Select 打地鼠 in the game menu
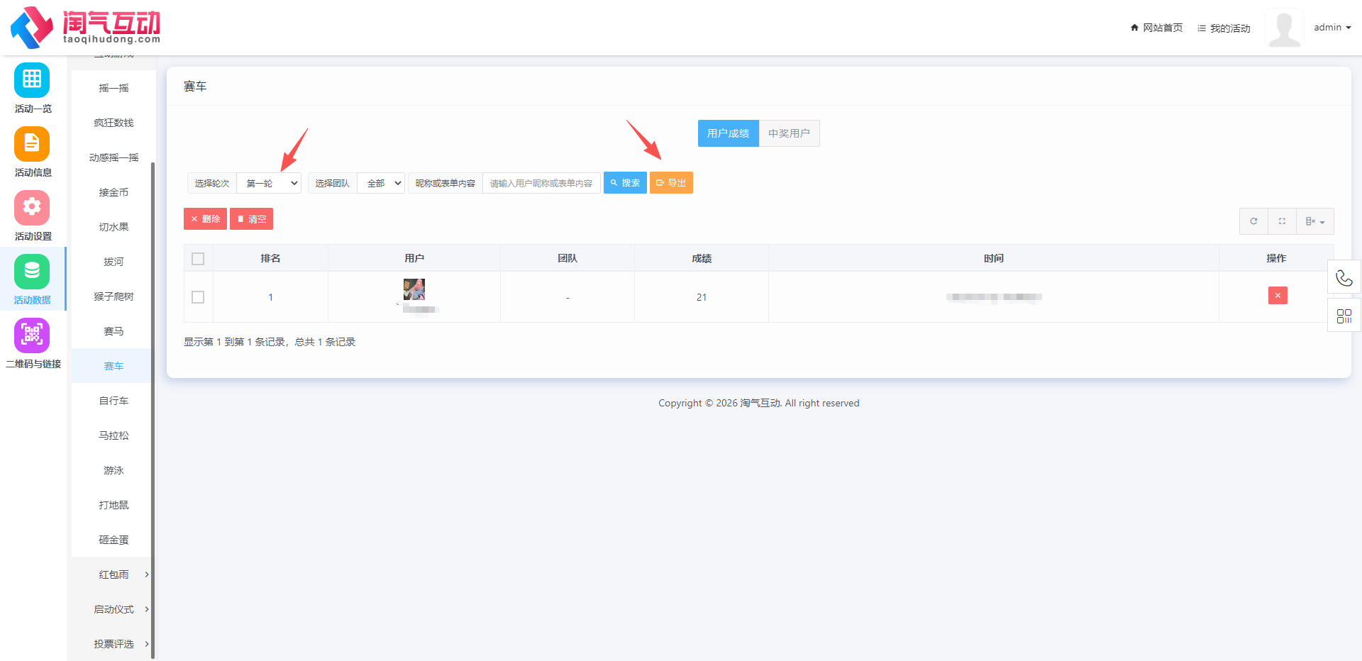The width and height of the screenshot is (1362, 661). coord(113,505)
